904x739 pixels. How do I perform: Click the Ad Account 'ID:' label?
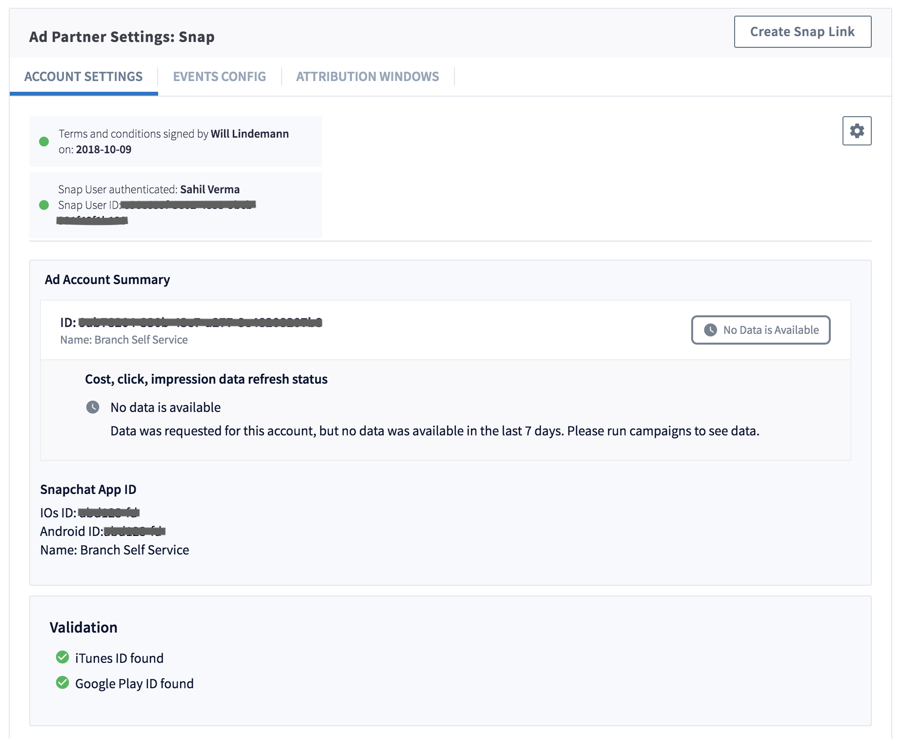click(x=68, y=323)
